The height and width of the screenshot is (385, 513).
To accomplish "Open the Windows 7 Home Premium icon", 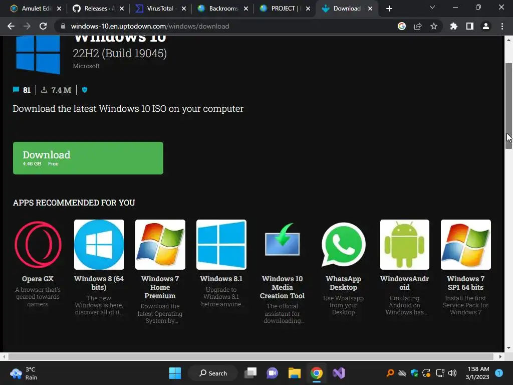I will 160,245.
